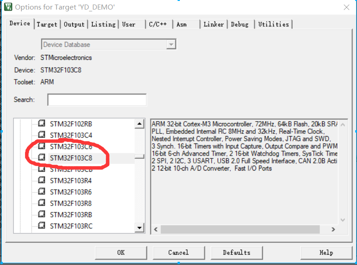357x265 pixels.
Task: Select STM32F103R4 in device list
Action: [x=71, y=181]
